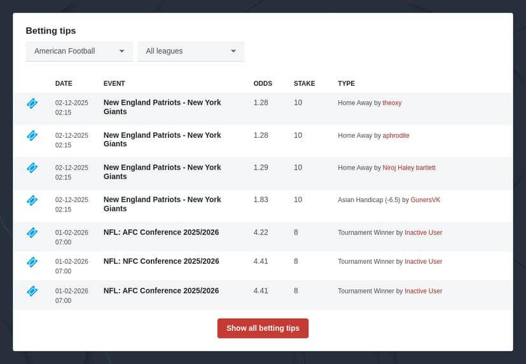Click the ticket icon in the last AFC Conference row
This screenshot has width=526, height=364.
coord(32,291)
